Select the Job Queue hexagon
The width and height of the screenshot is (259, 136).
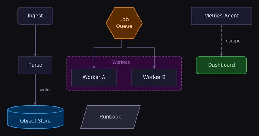124,23
